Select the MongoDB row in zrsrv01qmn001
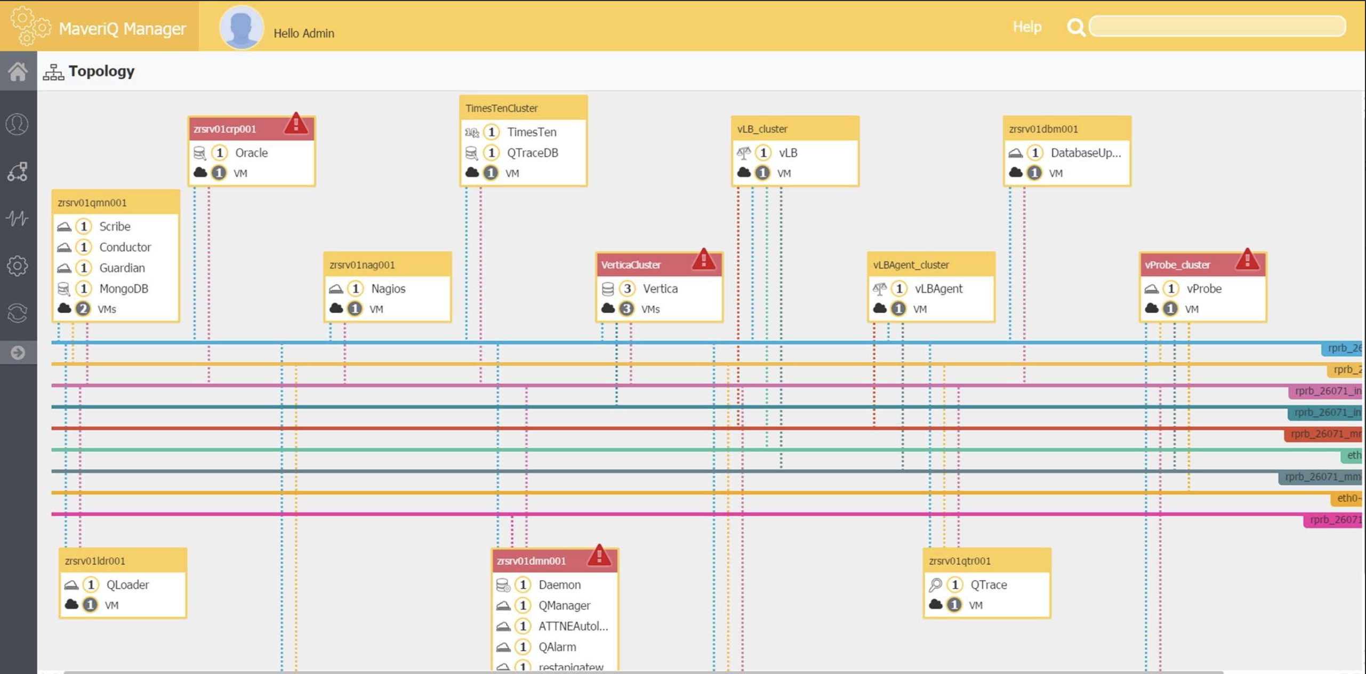 tap(123, 288)
